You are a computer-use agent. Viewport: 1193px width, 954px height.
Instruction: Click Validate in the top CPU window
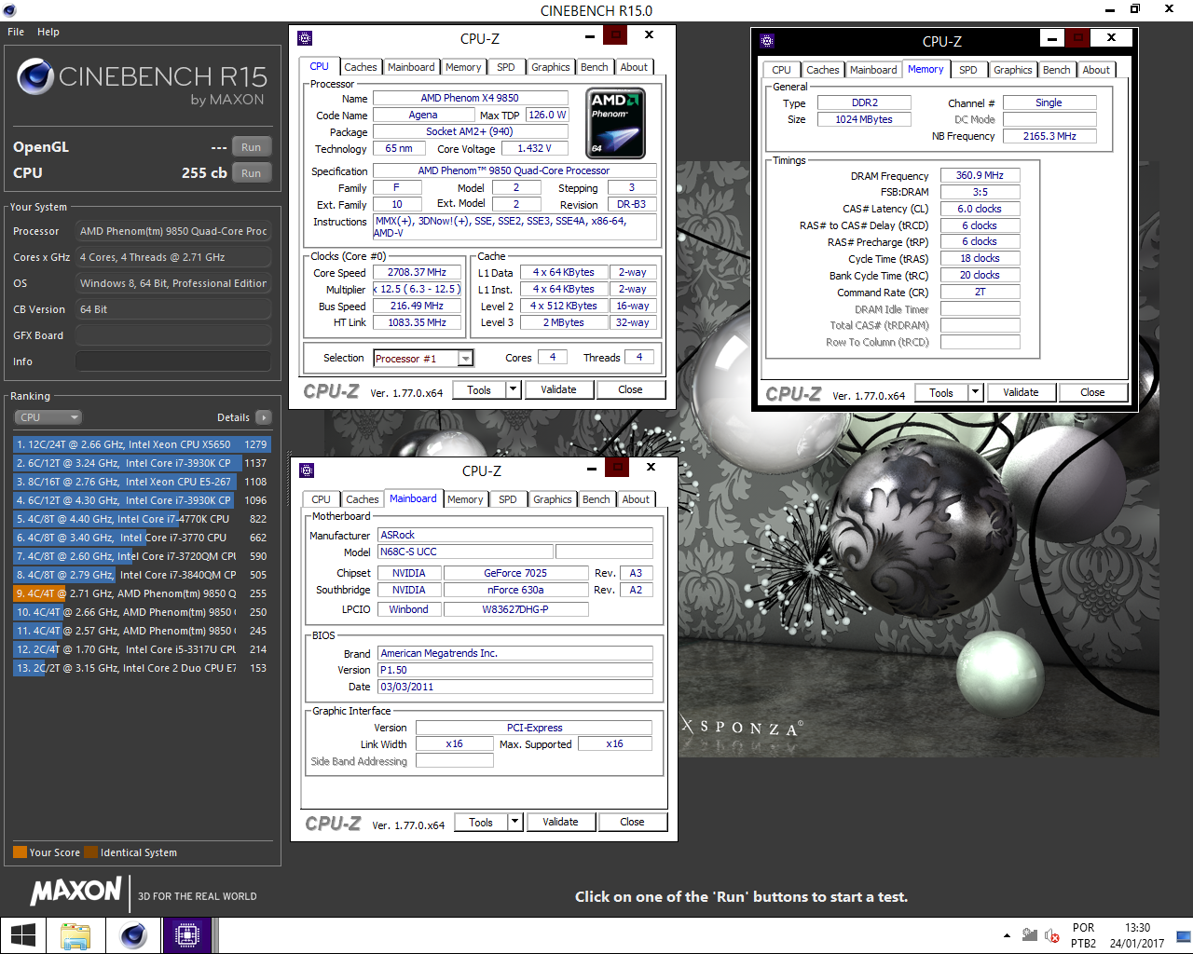pos(558,389)
